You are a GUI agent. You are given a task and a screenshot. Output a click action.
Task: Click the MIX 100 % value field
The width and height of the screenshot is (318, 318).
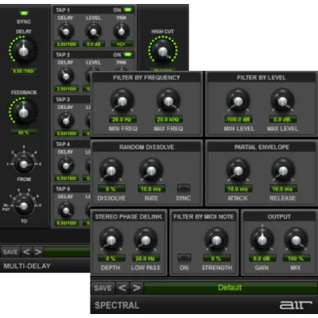(296, 258)
